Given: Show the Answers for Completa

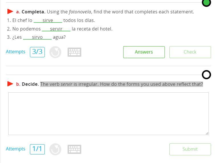Looking at the screenshot, I should tap(144, 52).
